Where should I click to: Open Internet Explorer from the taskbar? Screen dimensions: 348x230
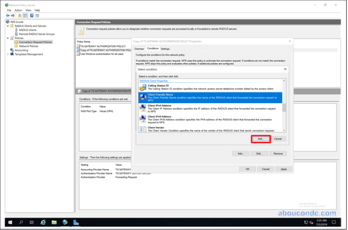click(x=42, y=222)
